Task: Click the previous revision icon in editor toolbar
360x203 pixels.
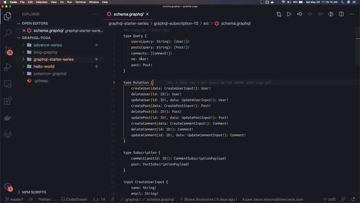Action: (x=310, y=14)
